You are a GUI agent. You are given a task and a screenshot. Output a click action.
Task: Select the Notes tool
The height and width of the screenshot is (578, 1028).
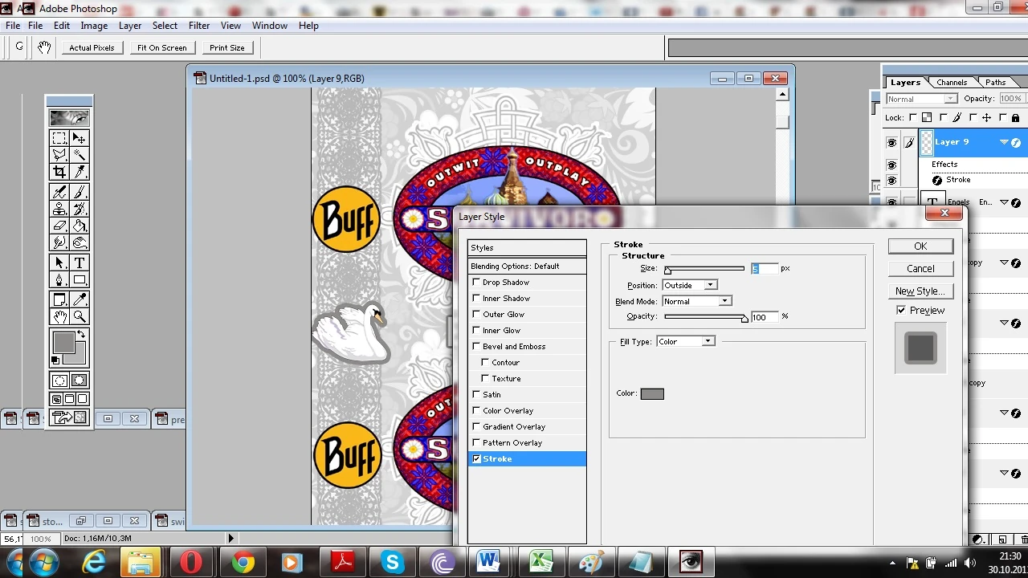pos(59,299)
